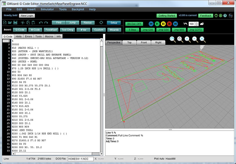Open the user community icon
Image resolution: width=236 pixels, height=164 pixels.
tap(216, 16)
